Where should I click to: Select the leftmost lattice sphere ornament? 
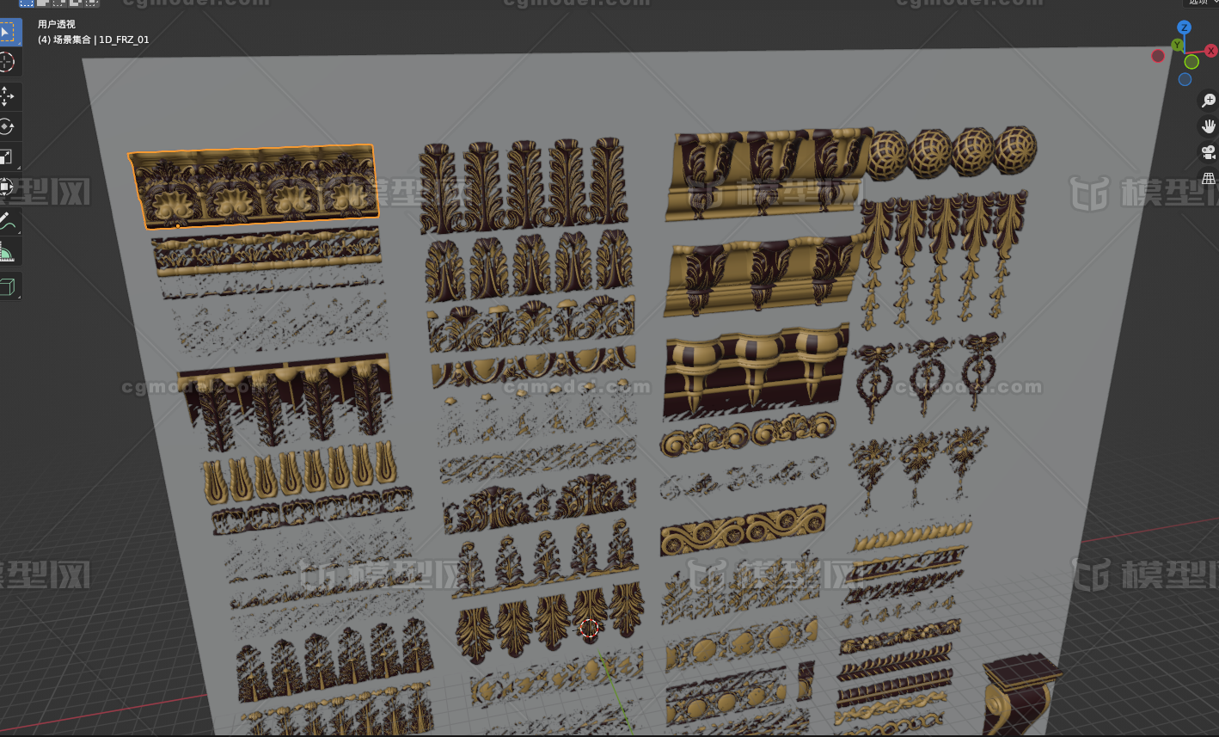[x=886, y=156]
